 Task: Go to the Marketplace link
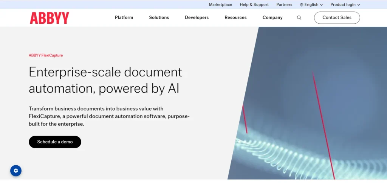[x=220, y=5]
